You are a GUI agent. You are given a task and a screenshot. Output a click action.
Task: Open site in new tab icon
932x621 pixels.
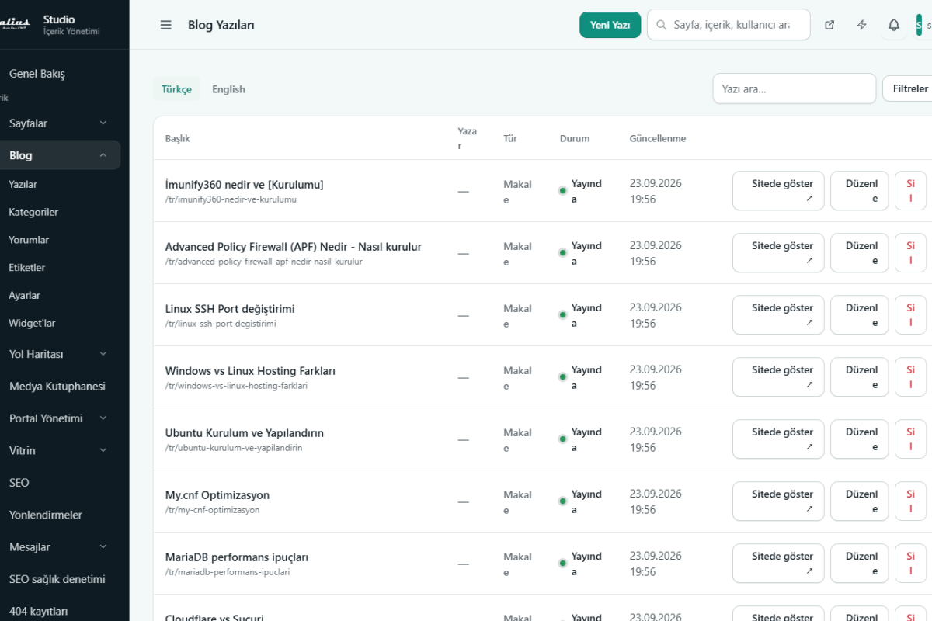tap(829, 25)
